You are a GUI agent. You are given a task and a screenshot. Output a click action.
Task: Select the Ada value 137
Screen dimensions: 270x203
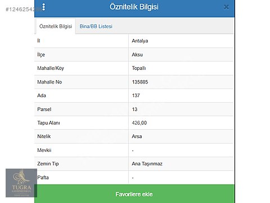click(x=136, y=95)
